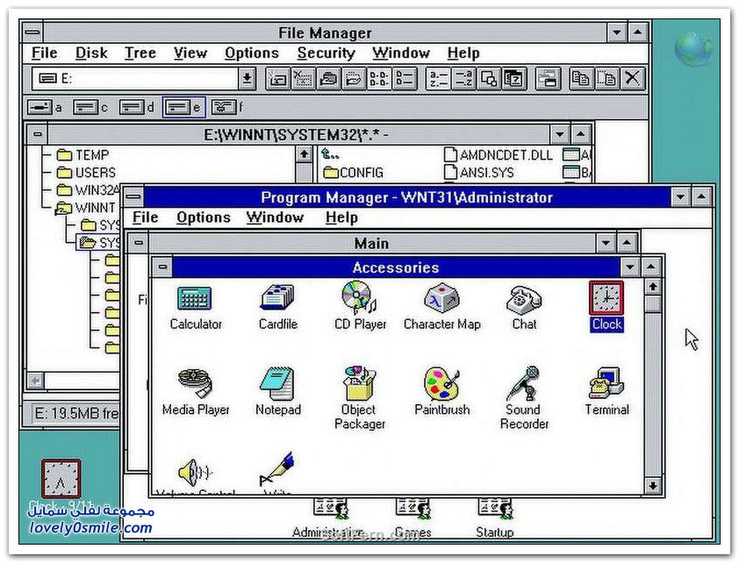Viewport: 739px width, 563px height.
Task: Switch to Name-only file view icon
Action: 379,79
